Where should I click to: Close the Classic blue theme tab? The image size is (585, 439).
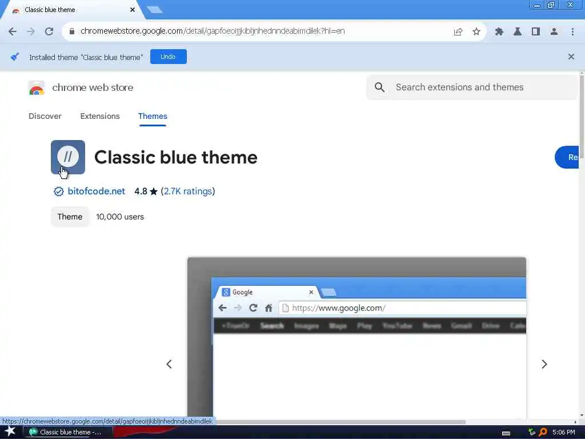(x=133, y=10)
